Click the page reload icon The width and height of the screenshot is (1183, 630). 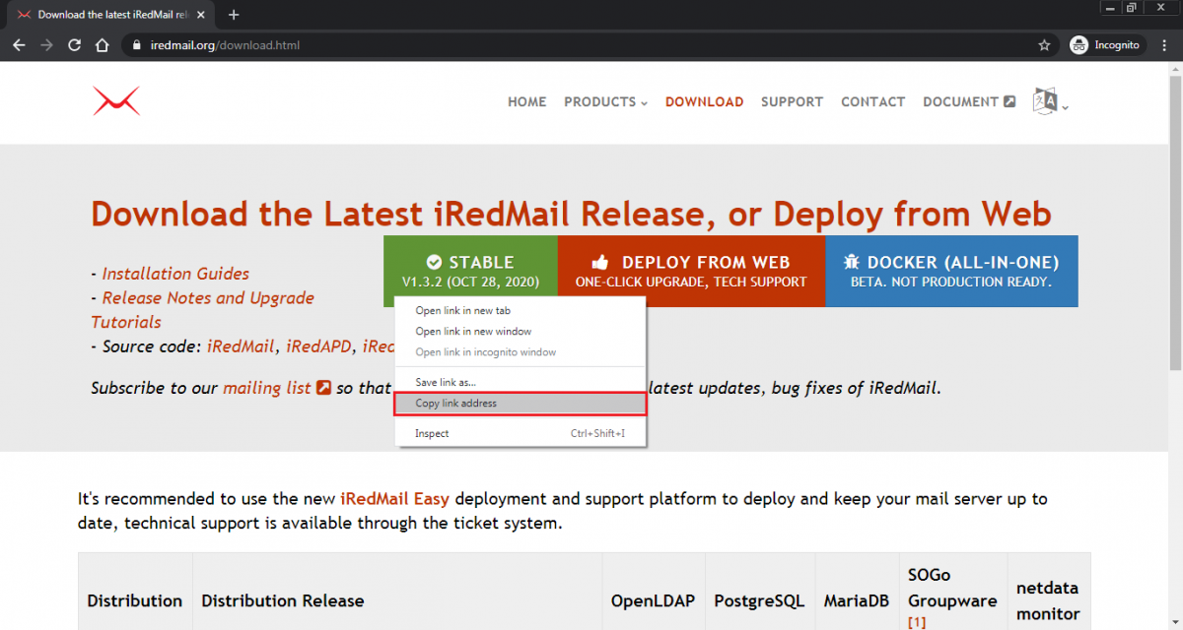click(x=74, y=44)
